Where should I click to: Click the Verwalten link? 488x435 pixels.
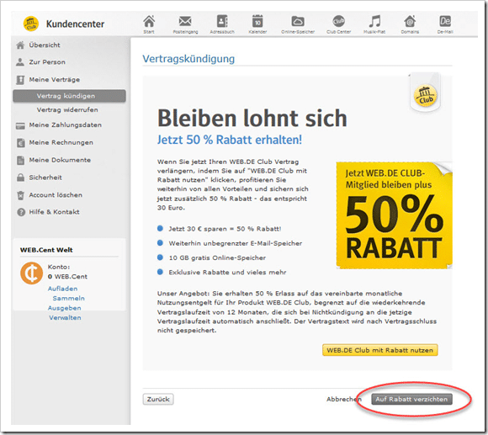pyautogui.click(x=65, y=318)
